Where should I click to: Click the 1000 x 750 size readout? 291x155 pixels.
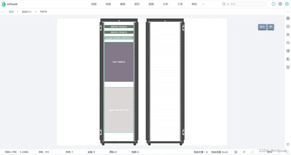tap(10, 152)
